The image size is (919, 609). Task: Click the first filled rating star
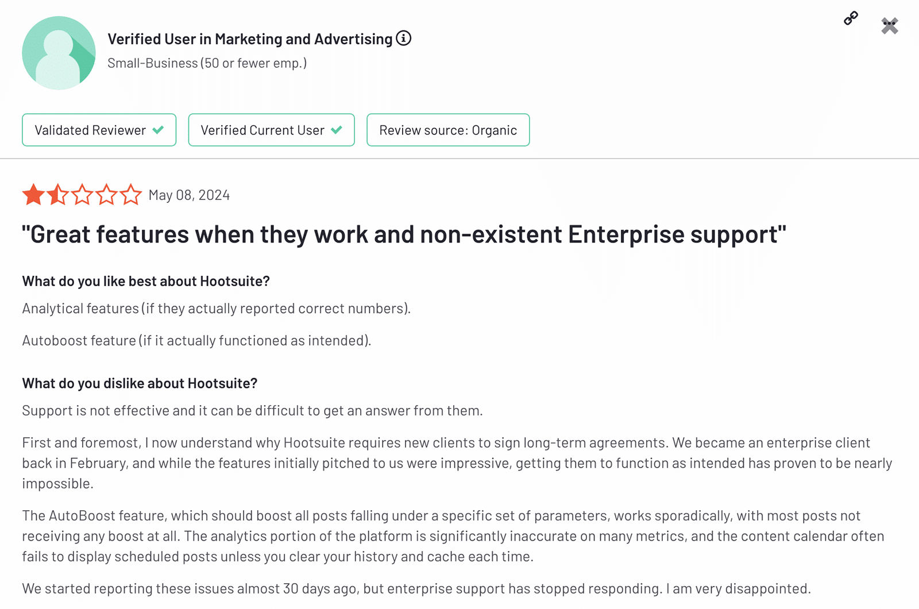(33, 195)
